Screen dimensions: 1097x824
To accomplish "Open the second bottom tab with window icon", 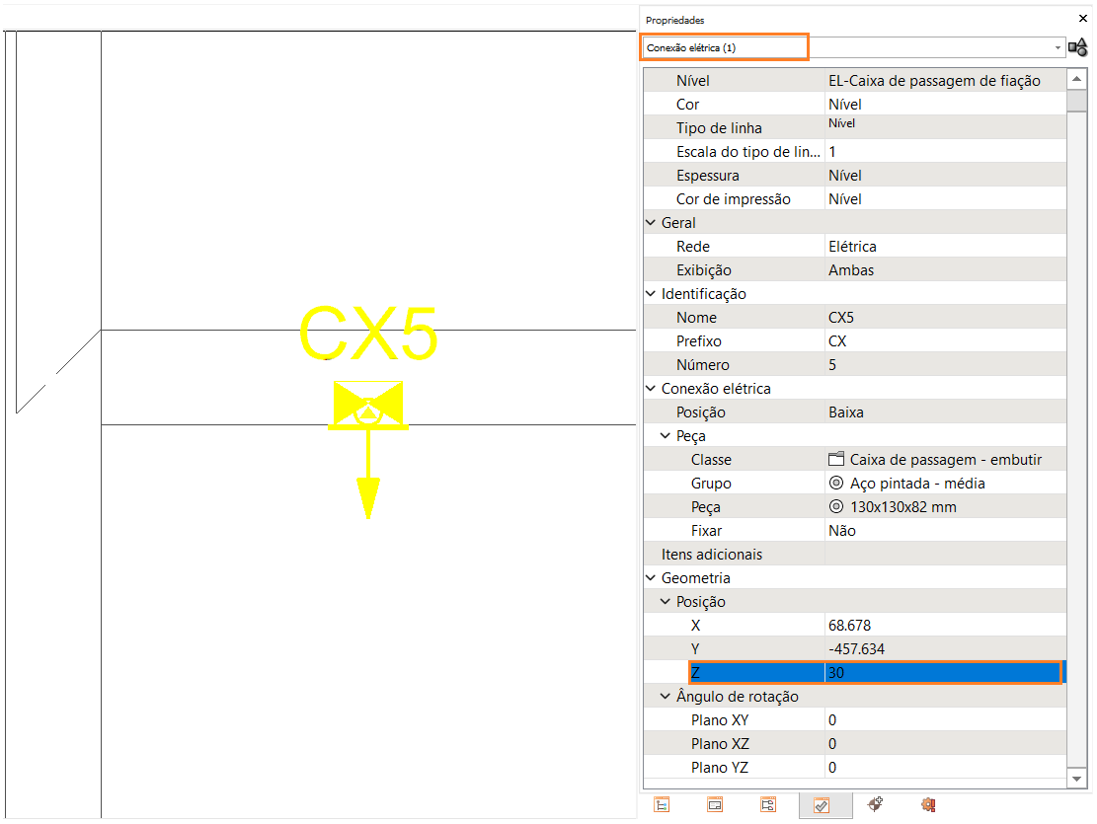I will pyautogui.click(x=714, y=804).
